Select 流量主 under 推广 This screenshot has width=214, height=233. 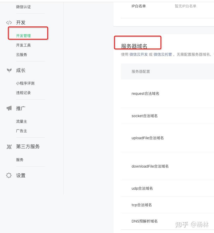[x=22, y=121]
